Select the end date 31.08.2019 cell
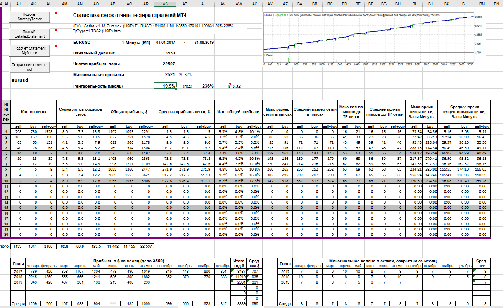Image resolution: width=503 pixels, height=308 pixels. pyautogui.click(x=204, y=43)
